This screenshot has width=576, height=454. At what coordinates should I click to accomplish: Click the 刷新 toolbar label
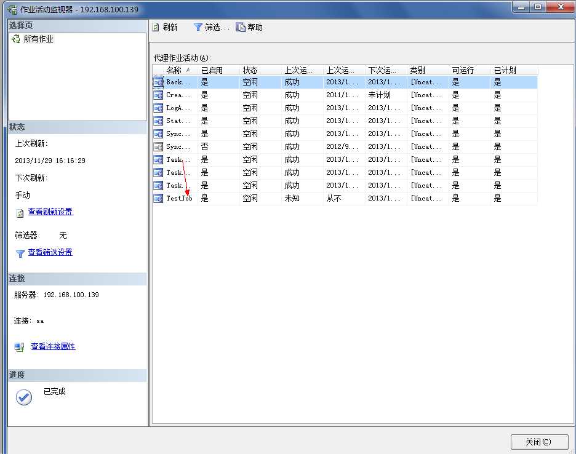tap(170, 27)
